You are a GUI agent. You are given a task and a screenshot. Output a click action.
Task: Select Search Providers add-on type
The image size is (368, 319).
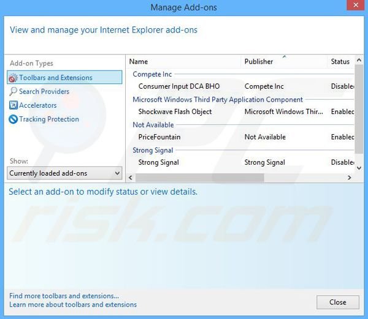(x=44, y=91)
